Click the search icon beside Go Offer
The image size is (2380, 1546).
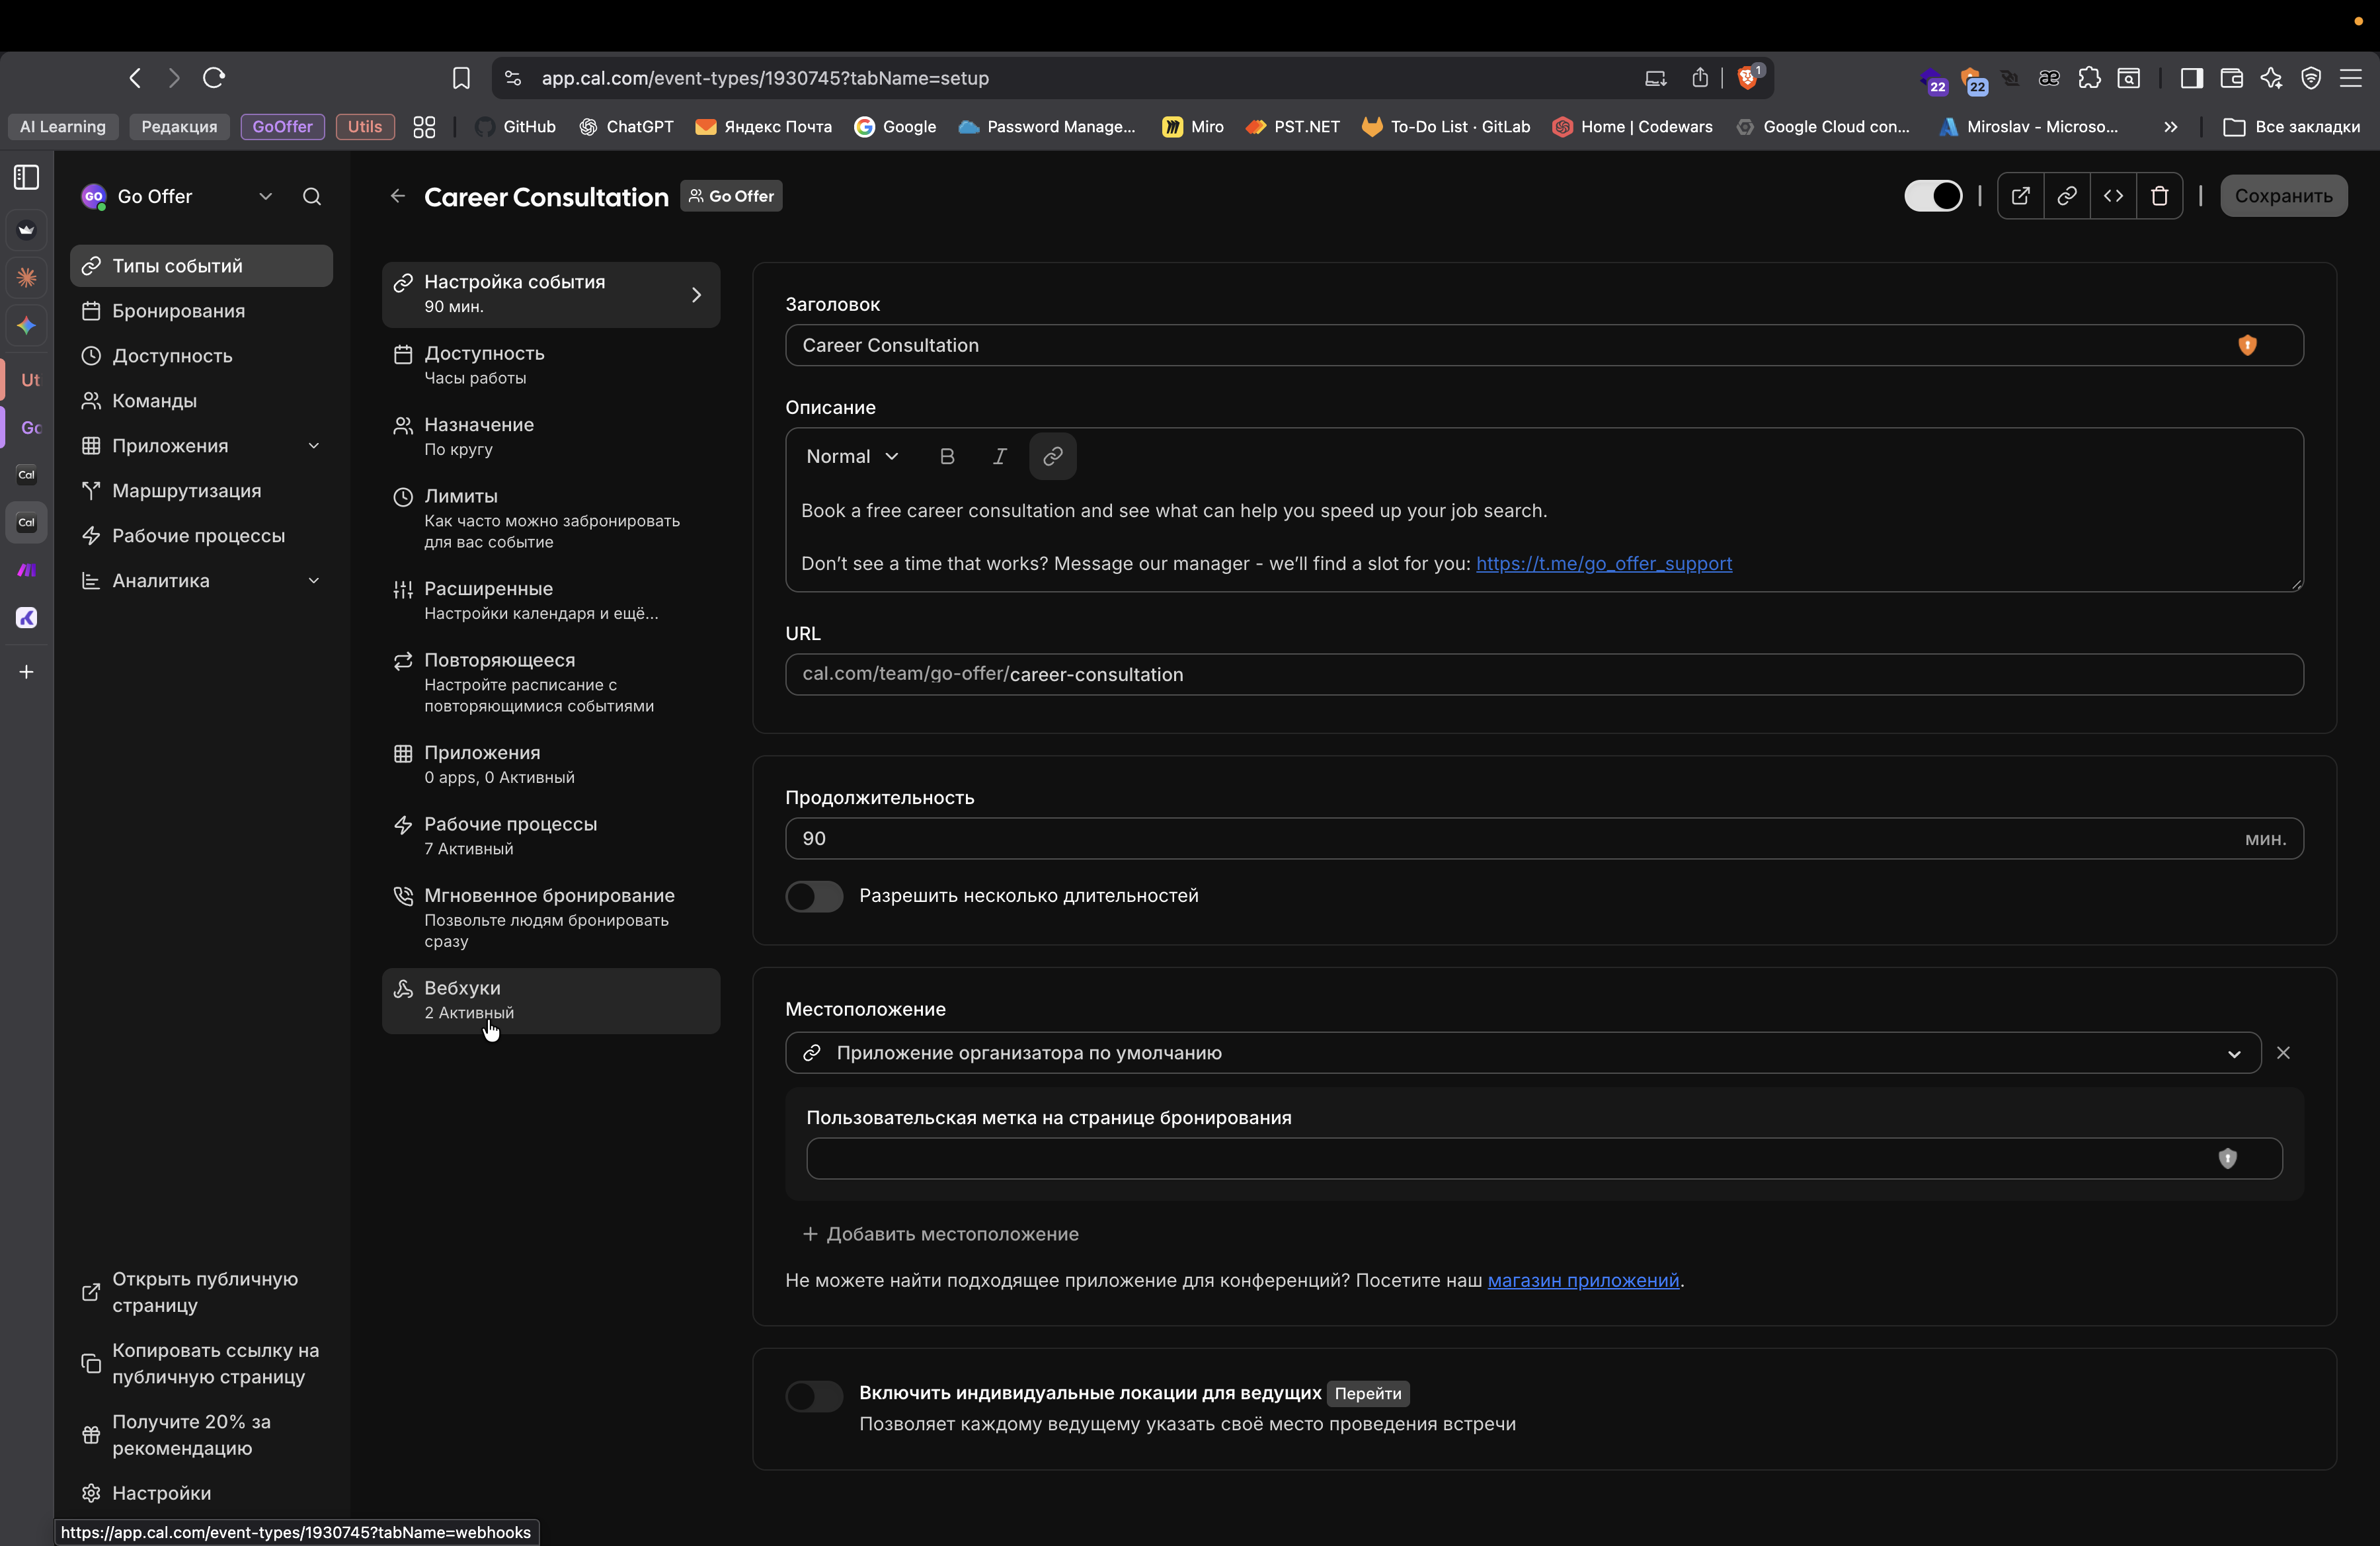pos(312,196)
